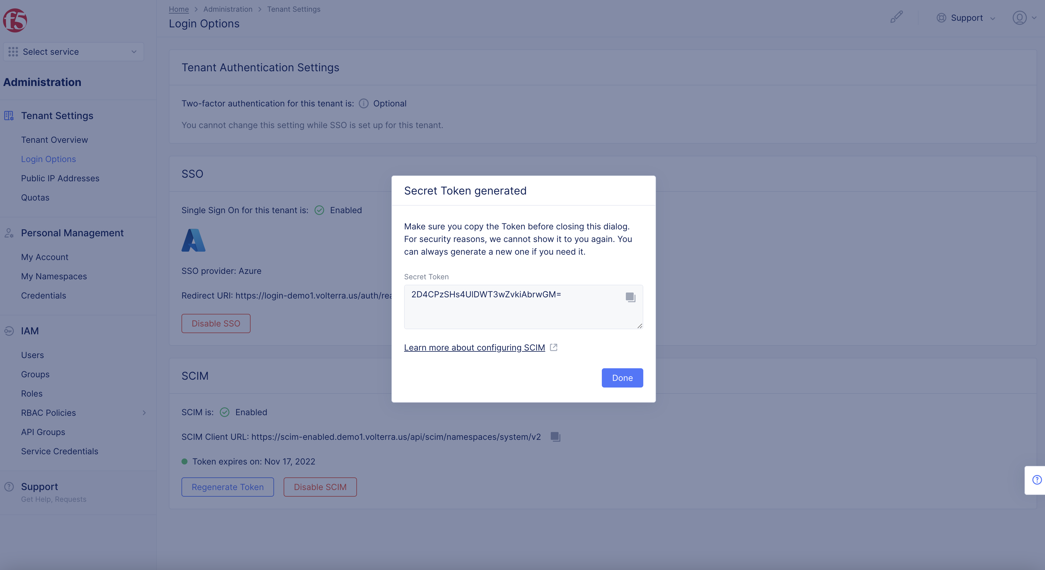Click the Done button

[622, 378]
